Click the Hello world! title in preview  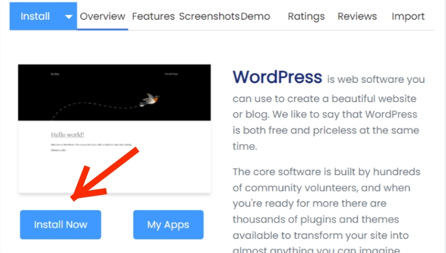(68, 135)
